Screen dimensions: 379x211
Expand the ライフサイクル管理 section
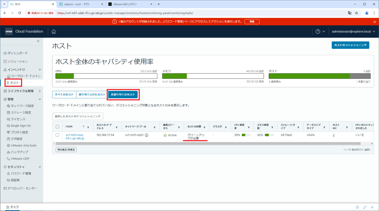pyautogui.click(x=40, y=91)
